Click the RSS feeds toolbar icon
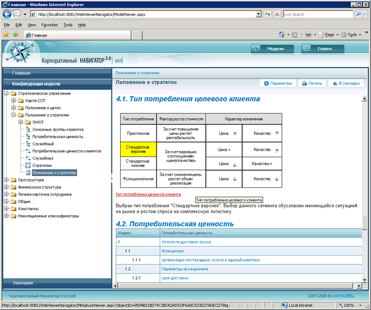 pyautogui.click(x=294, y=35)
